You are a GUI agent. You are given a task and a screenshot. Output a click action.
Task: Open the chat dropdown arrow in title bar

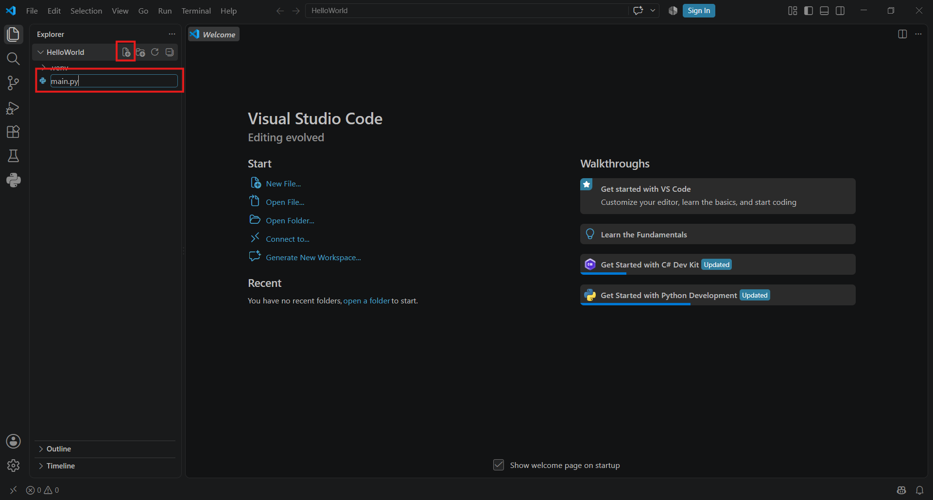[653, 11]
